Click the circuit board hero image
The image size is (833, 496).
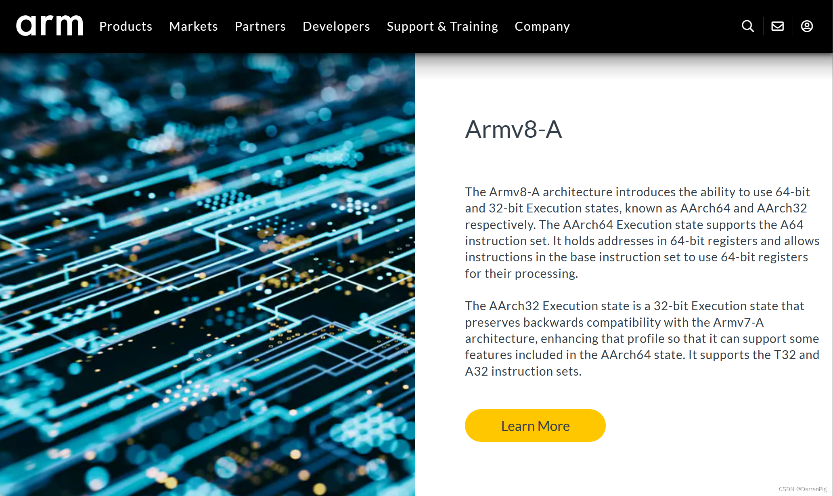208,274
